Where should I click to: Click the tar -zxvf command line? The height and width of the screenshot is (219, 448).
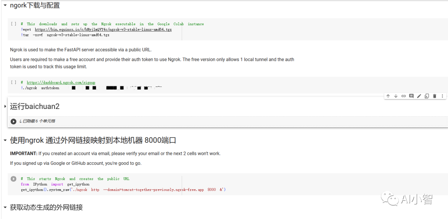(65, 35)
